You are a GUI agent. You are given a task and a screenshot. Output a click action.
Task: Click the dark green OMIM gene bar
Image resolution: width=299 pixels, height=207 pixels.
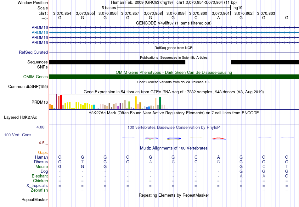click(174, 77)
